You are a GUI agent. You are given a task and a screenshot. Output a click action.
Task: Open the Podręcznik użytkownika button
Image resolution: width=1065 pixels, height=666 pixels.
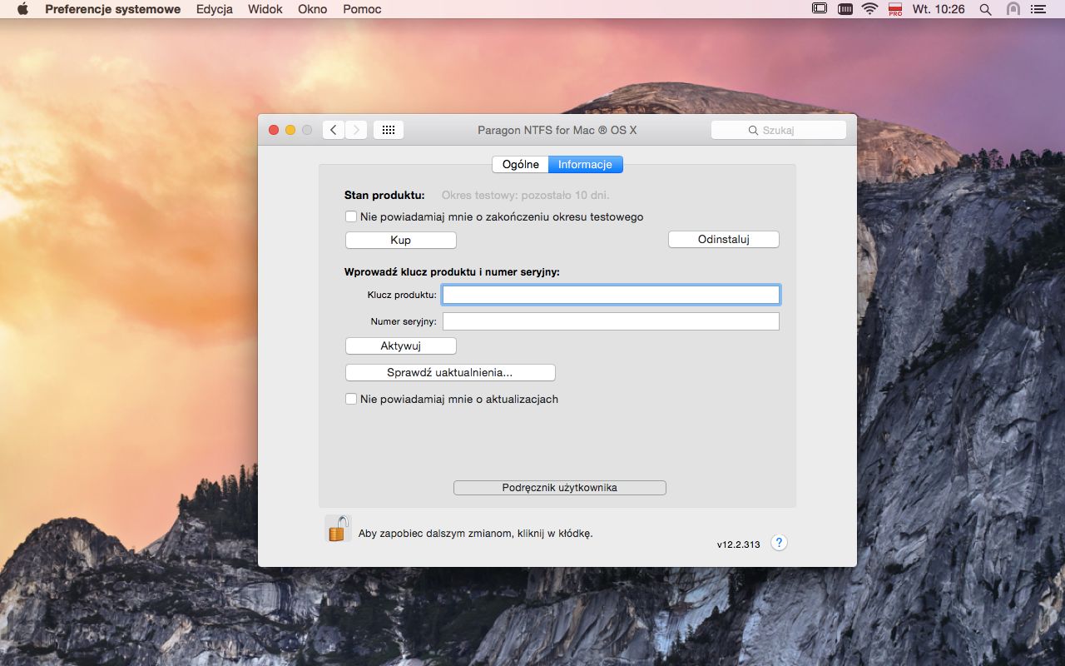pos(560,488)
